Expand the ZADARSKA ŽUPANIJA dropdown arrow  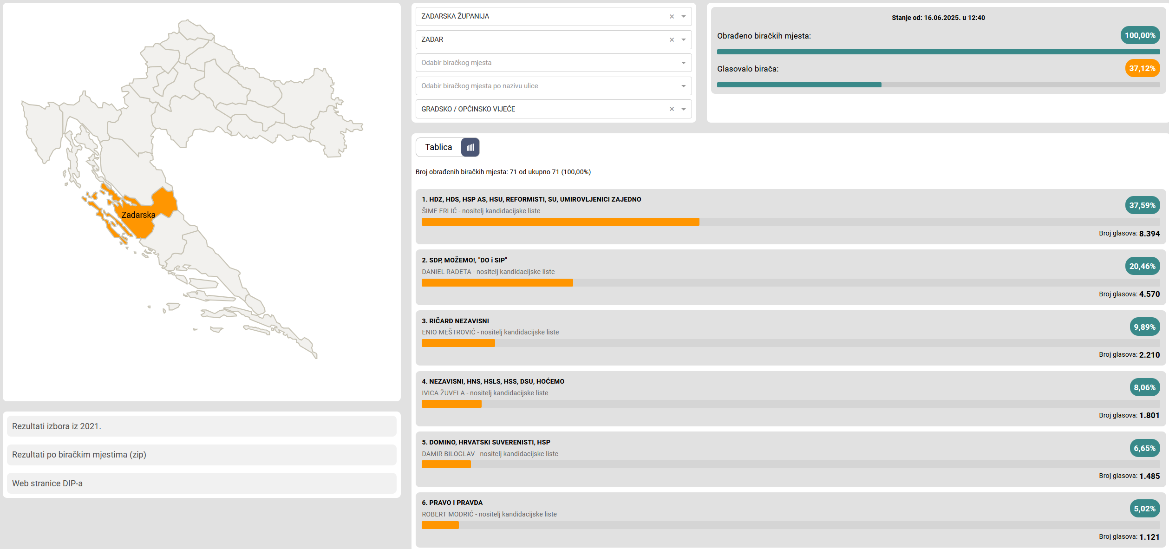(684, 16)
